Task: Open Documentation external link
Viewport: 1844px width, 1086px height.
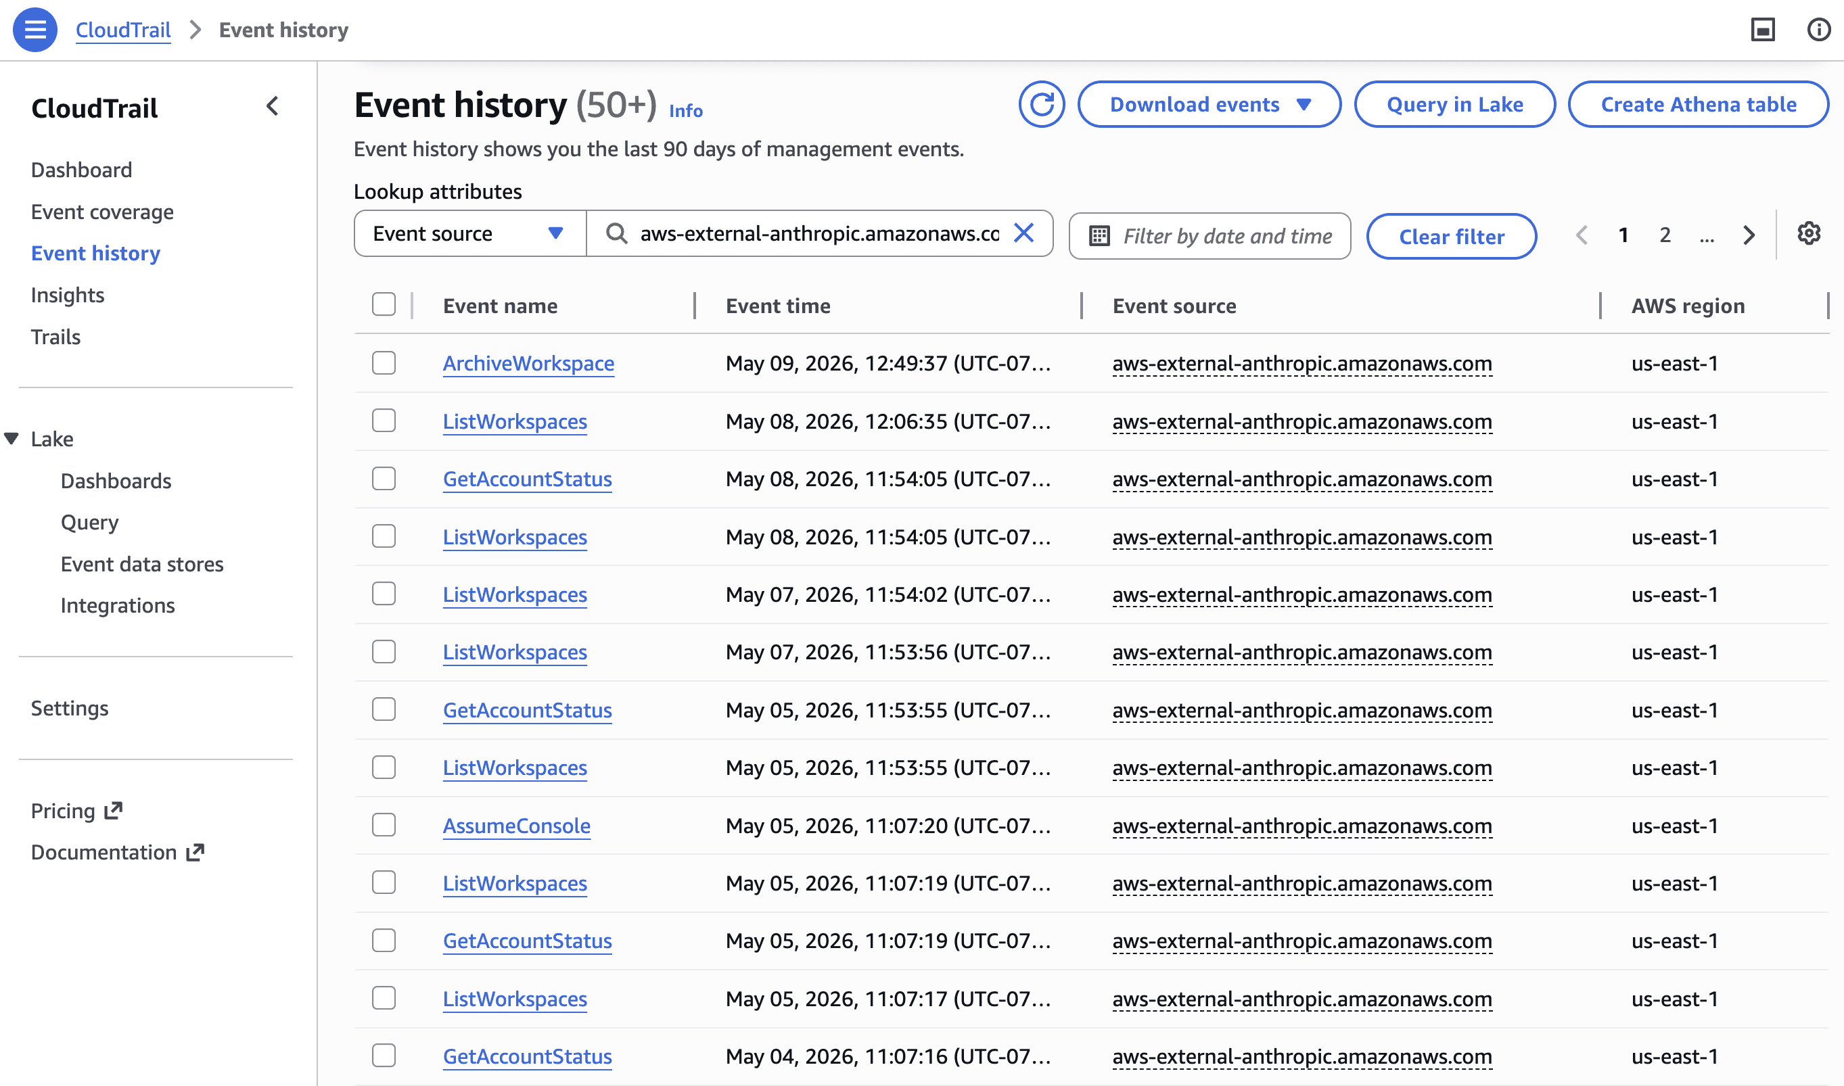Action: [117, 852]
